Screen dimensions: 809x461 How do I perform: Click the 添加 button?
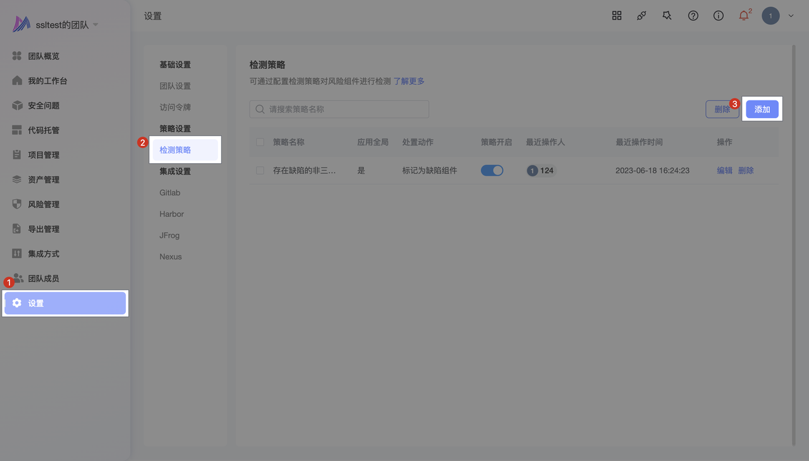[x=762, y=109]
